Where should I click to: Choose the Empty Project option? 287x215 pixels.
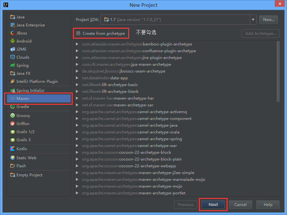(27, 175)
